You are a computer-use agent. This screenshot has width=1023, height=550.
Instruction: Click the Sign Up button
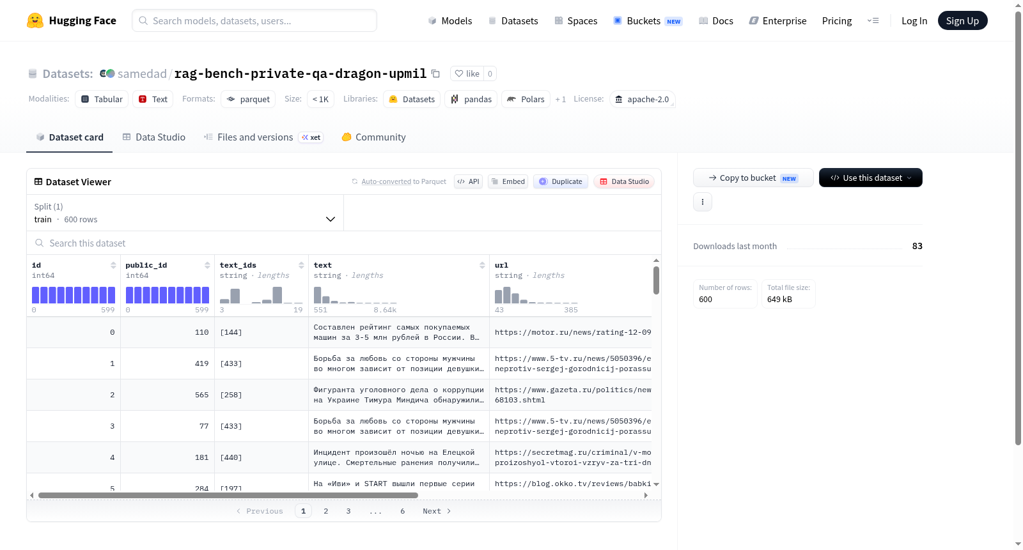coord(963,20)
